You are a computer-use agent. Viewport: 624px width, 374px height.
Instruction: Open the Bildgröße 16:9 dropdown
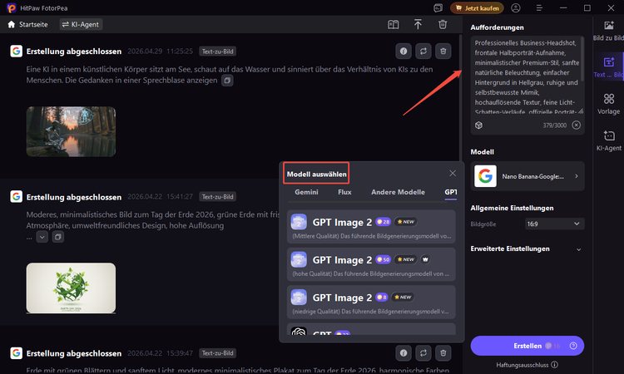click(x=554, y=224)
